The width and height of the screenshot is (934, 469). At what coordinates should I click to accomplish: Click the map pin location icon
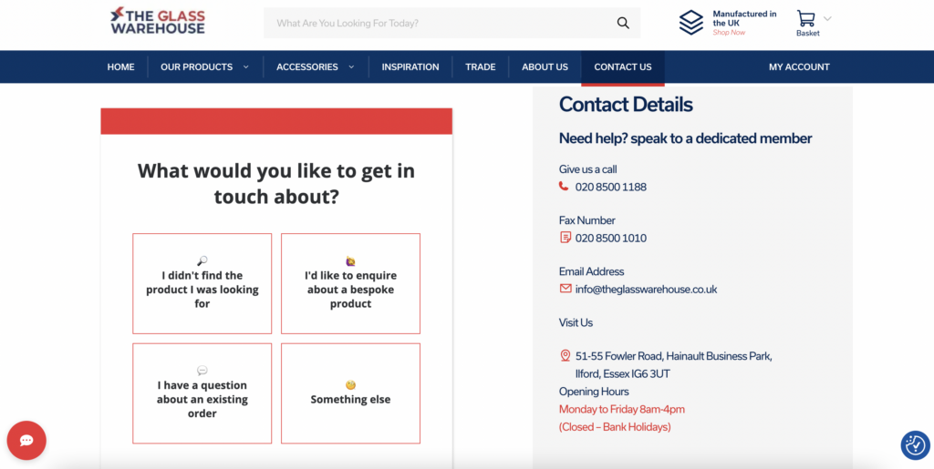[x=565, y=356]
